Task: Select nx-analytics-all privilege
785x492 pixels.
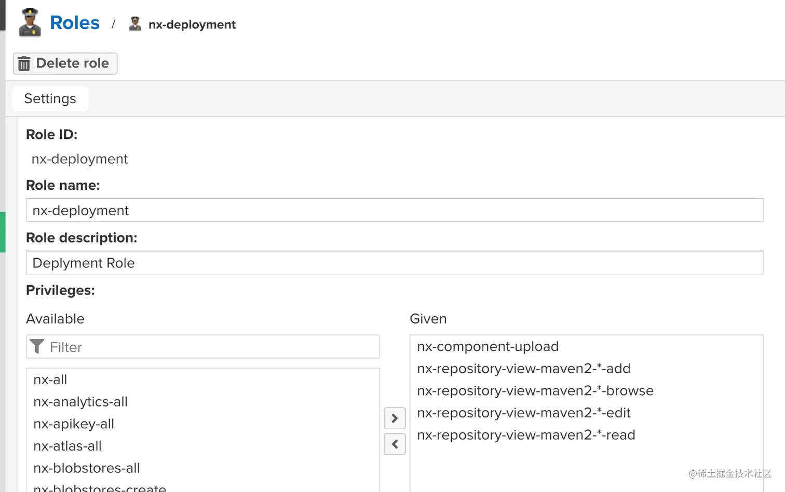Action: coord(80,402)
